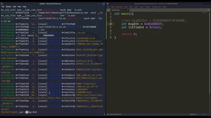The image size is (211, 118).
Task: Click value 0xf7f6f9d0 right of [stack]
Action: (x=68, y=24)
